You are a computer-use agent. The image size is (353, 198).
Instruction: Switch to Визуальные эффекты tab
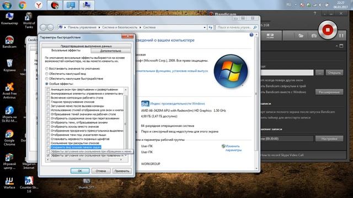[66, 51]
